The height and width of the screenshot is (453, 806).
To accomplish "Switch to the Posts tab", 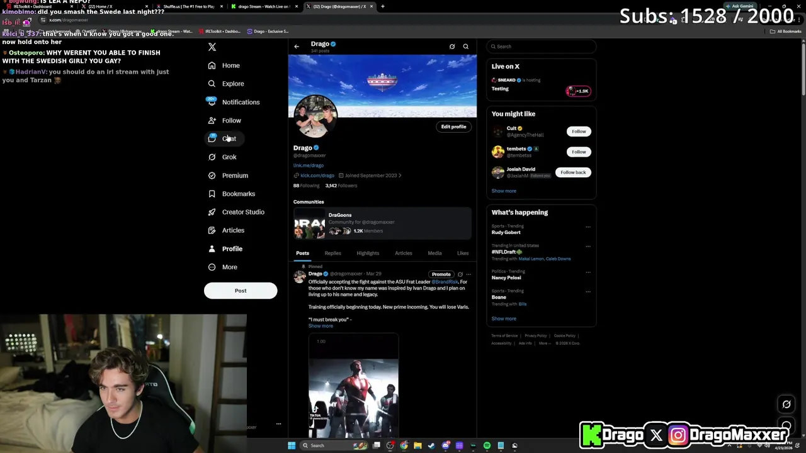I will click(x=302, y=253).
